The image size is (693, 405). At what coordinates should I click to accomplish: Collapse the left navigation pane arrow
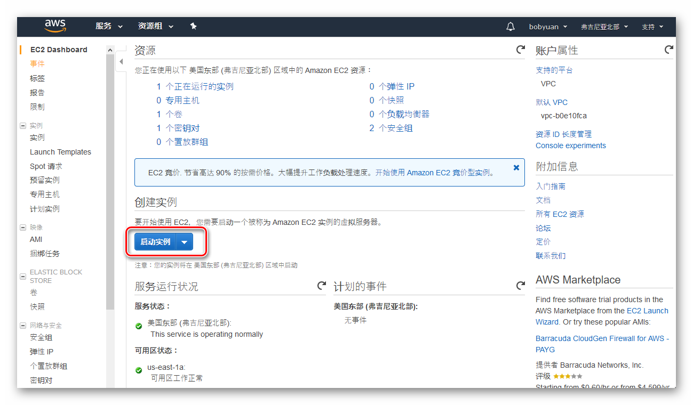click(121, 62)
